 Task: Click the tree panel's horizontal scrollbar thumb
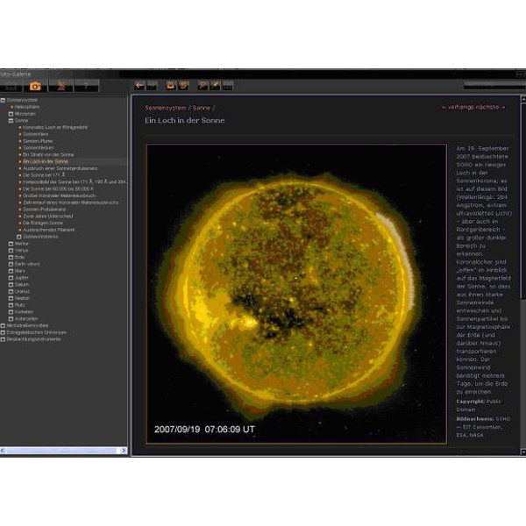tap(61, 451)
